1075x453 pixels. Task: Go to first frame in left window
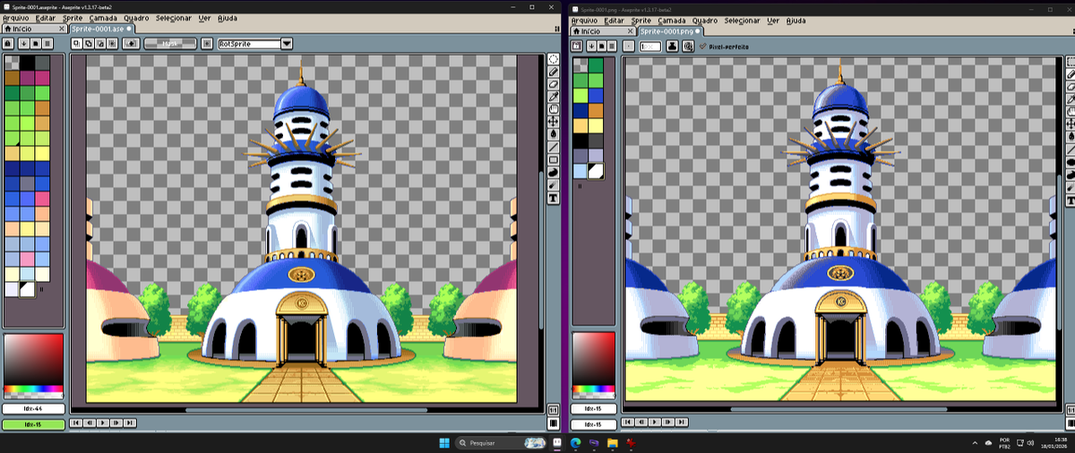(x=76, y=422)
